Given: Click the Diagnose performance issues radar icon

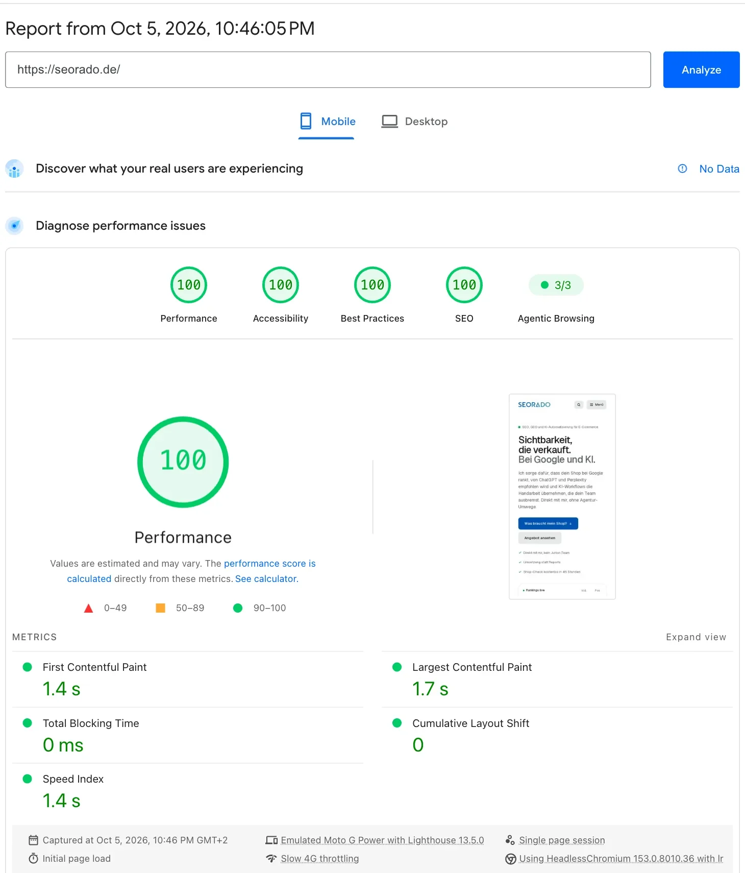Looking at the screenshot, I should pos(14,226).
